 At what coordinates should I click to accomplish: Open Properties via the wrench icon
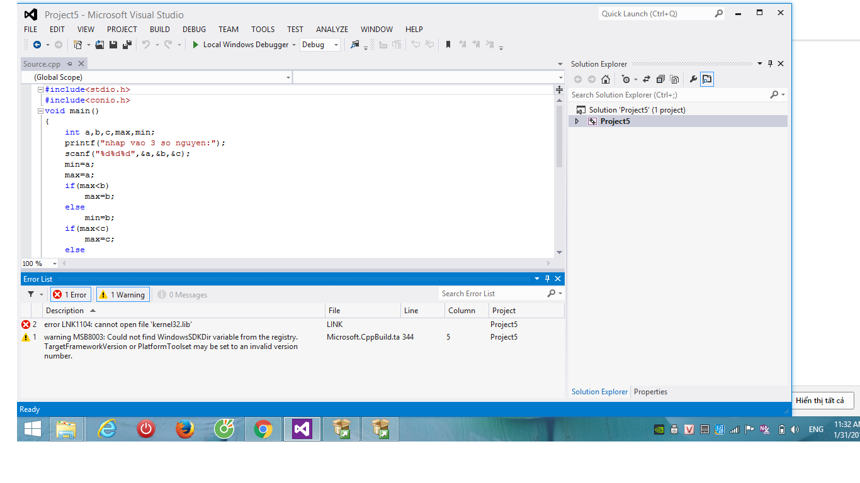pyautogui.click(x=693, y=79)
